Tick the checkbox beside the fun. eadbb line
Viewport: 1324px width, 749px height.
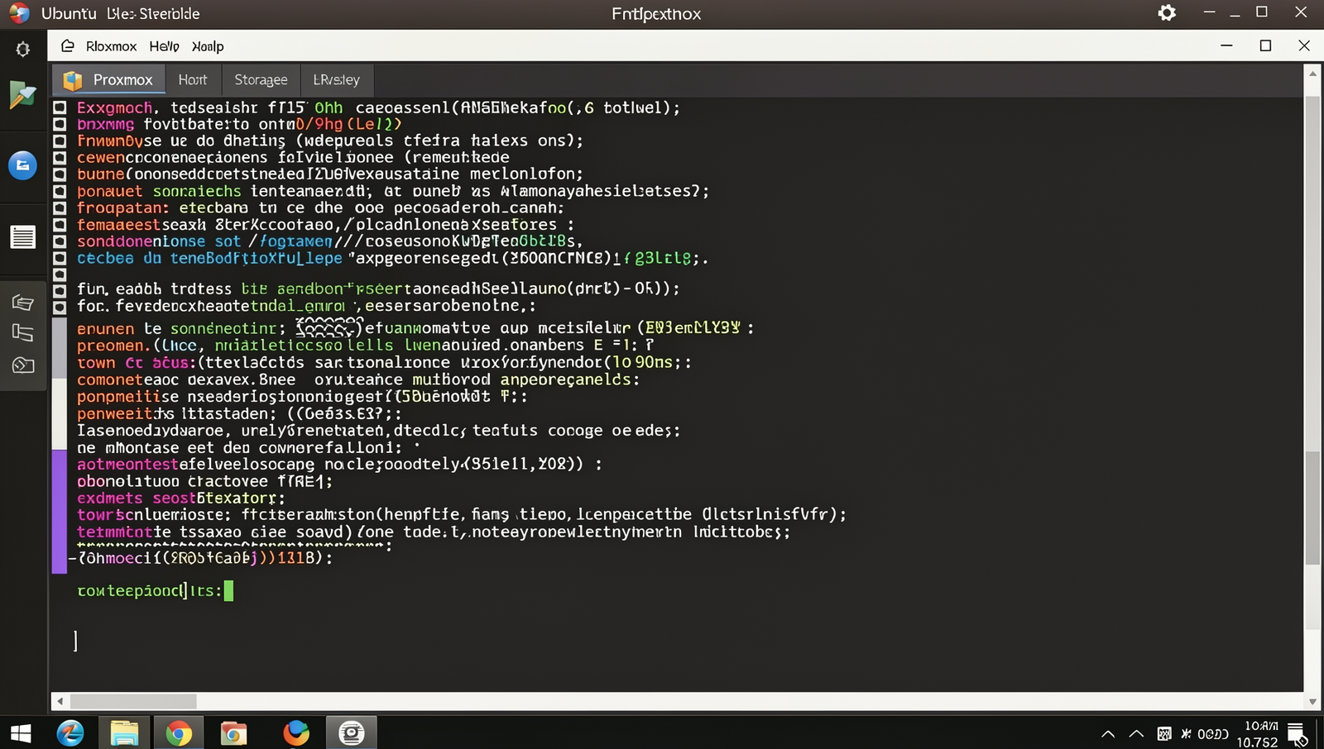point(60,290)
